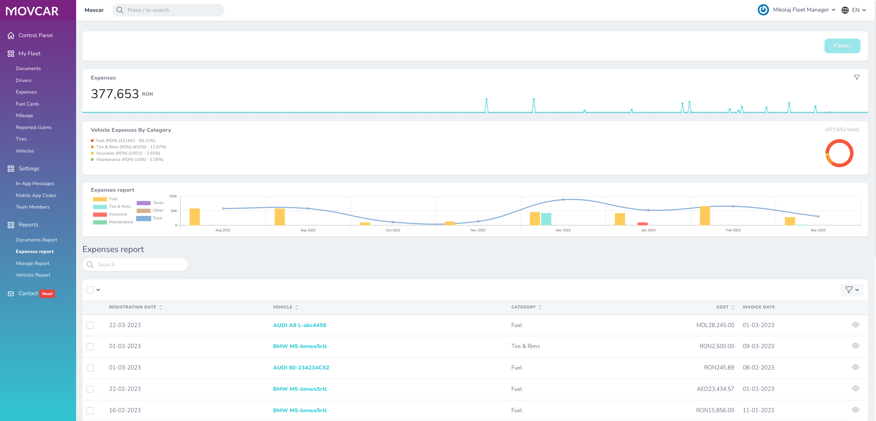Sort table by Cost column arrows
Screen dimensions: 876x421
pos(733,307)
